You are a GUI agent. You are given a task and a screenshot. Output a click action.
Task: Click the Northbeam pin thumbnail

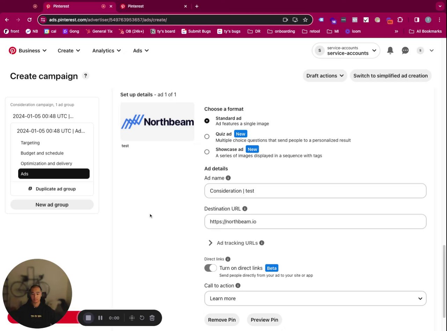point(157,122)
